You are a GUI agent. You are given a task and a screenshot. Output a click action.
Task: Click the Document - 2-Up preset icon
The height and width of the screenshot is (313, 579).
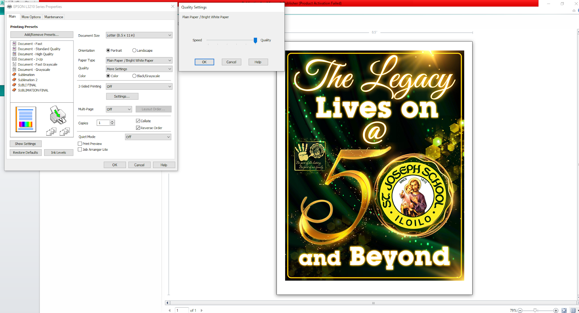tap(14, 59)
